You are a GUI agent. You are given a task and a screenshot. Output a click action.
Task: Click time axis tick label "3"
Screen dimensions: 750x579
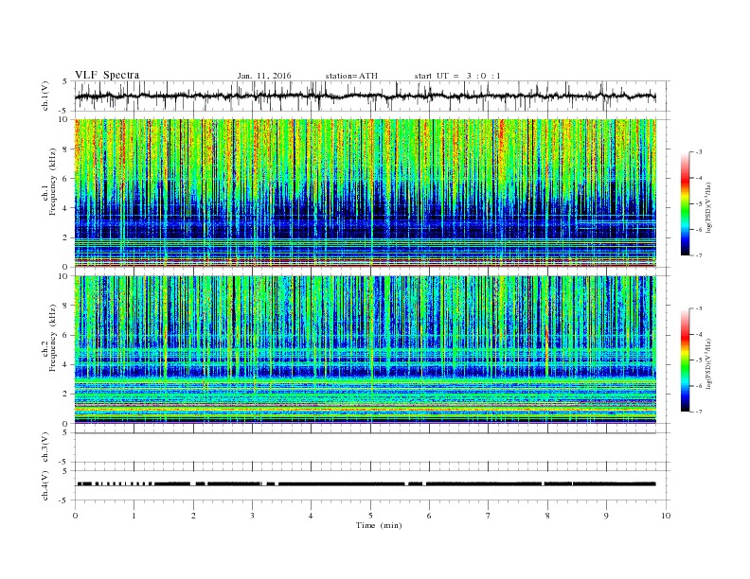point(252,516)
